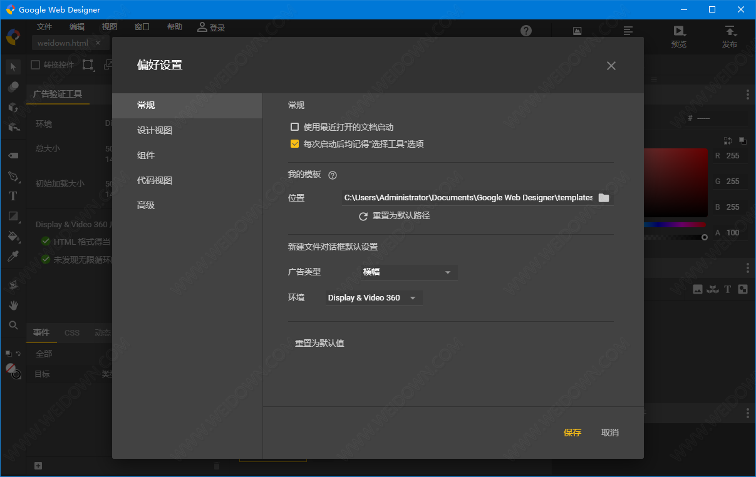
Task: Select the Events panel tab
Action: tap(41, 333)
